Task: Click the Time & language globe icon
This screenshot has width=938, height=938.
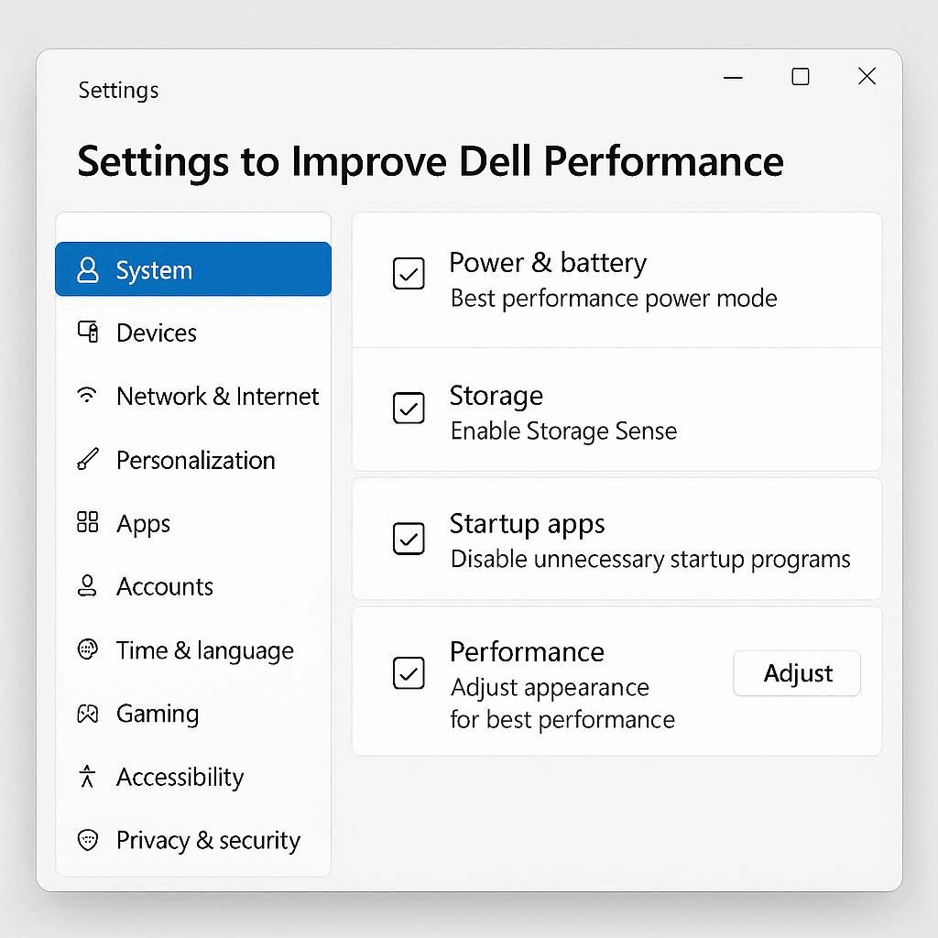Action: tap(88, 650)
